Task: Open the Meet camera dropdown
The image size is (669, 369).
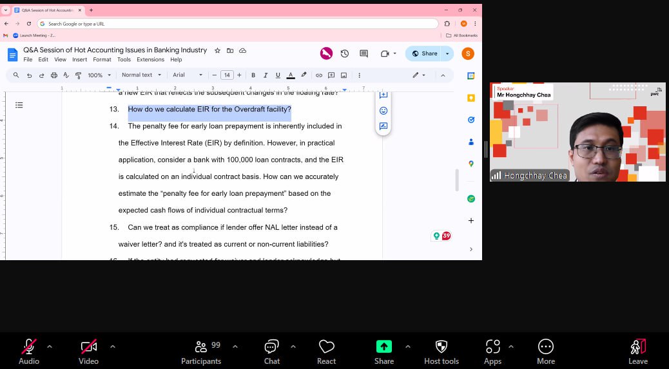Action: tap(388, 53)
